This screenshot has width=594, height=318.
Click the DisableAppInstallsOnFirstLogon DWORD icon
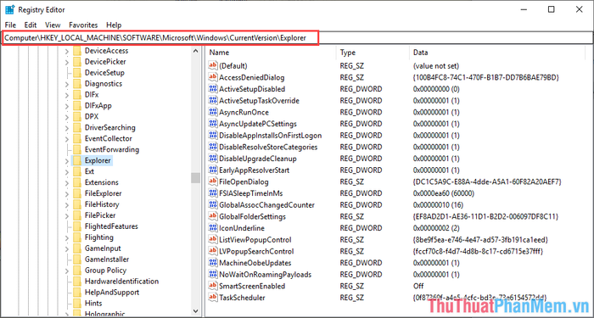(213, 135)
